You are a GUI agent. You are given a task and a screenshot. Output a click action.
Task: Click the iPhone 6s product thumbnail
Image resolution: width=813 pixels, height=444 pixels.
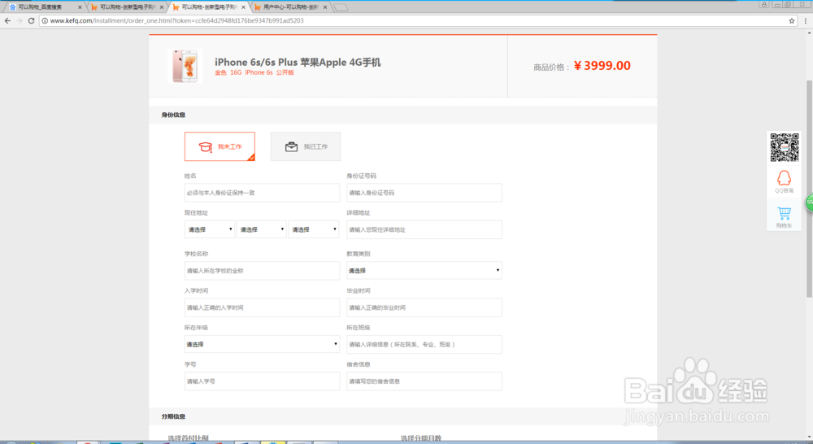click(x=185, y=66)
